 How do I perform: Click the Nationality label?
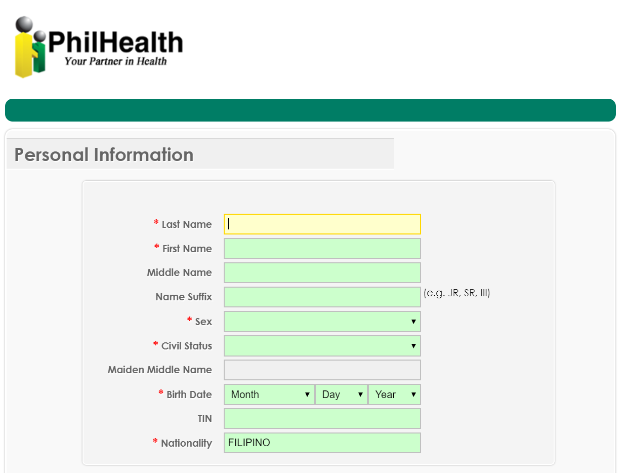187,443
